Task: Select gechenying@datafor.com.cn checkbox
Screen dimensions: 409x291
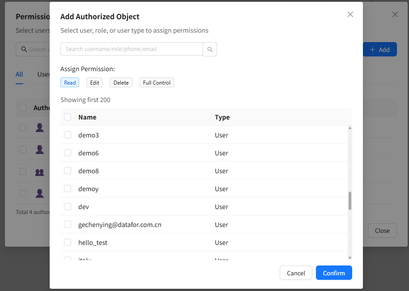Action: click(68, 224)
